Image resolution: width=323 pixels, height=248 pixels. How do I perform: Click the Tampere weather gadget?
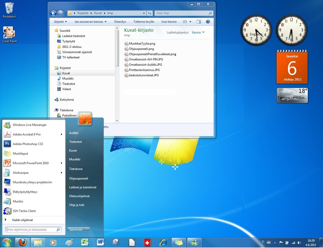292,95
